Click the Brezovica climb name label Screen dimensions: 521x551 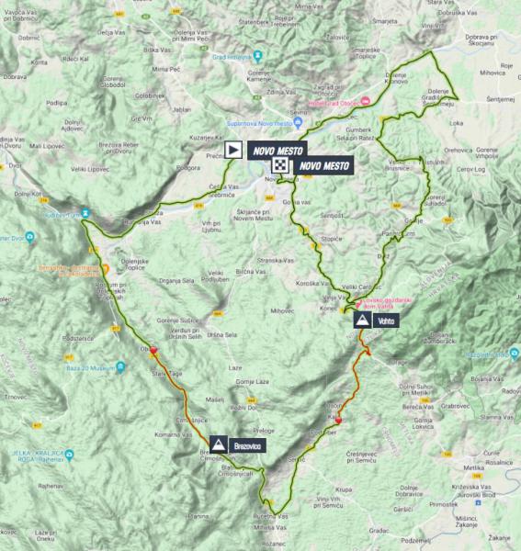pos(247,446)
